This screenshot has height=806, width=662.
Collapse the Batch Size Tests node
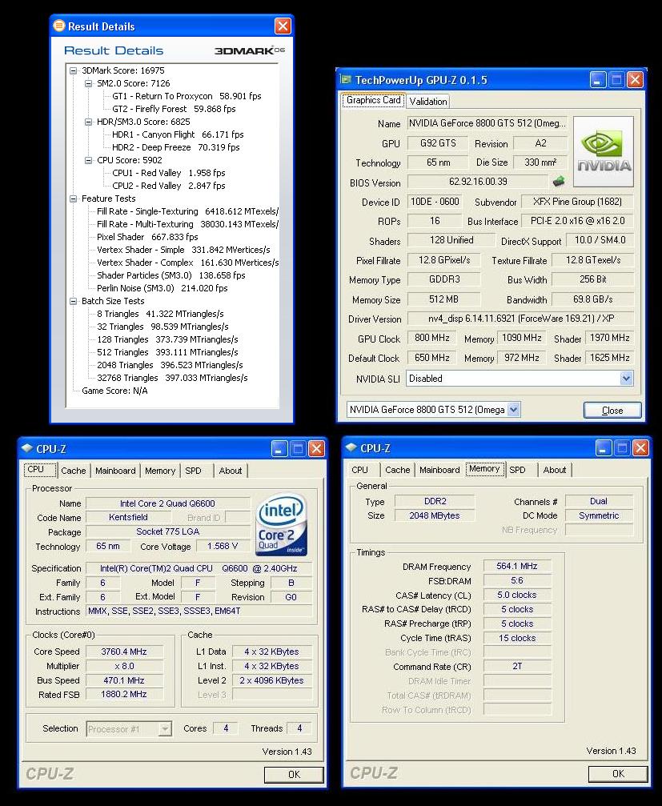click(x=74, y=301)
